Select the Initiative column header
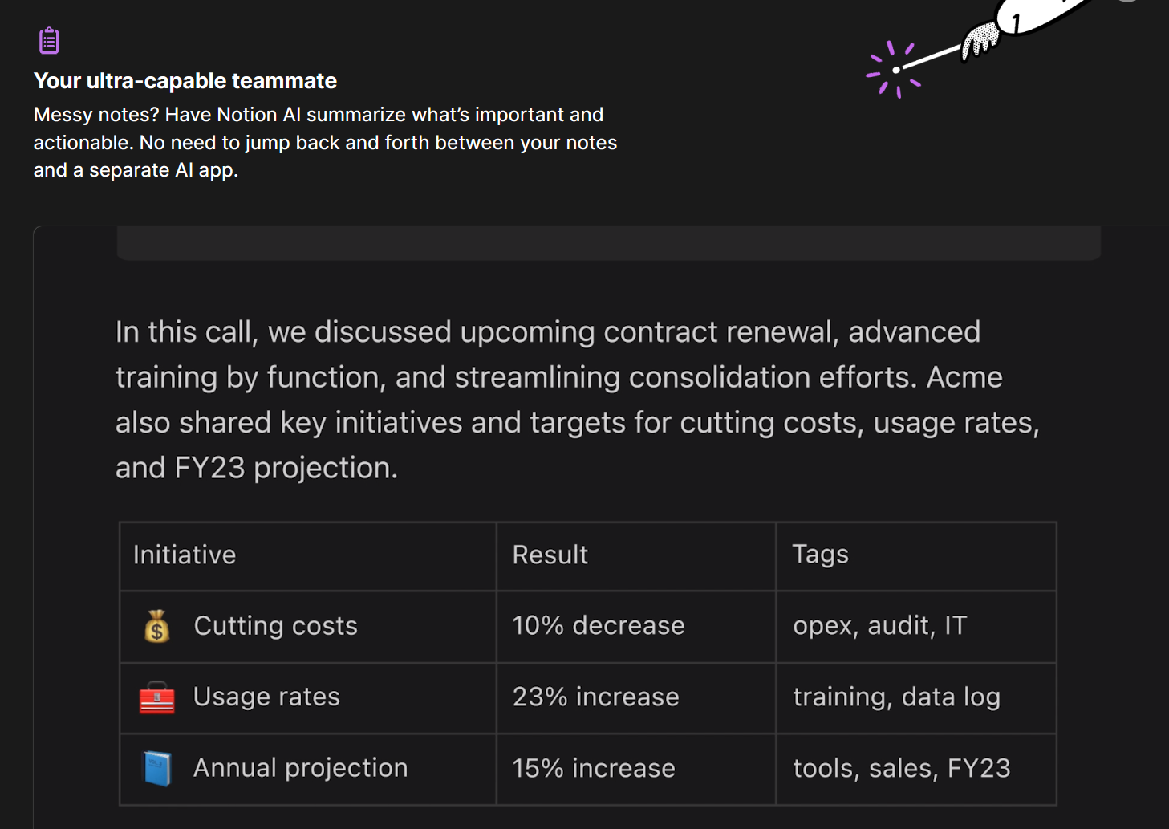This screenshot has width=1169, height=829. [x=185, y=555]
